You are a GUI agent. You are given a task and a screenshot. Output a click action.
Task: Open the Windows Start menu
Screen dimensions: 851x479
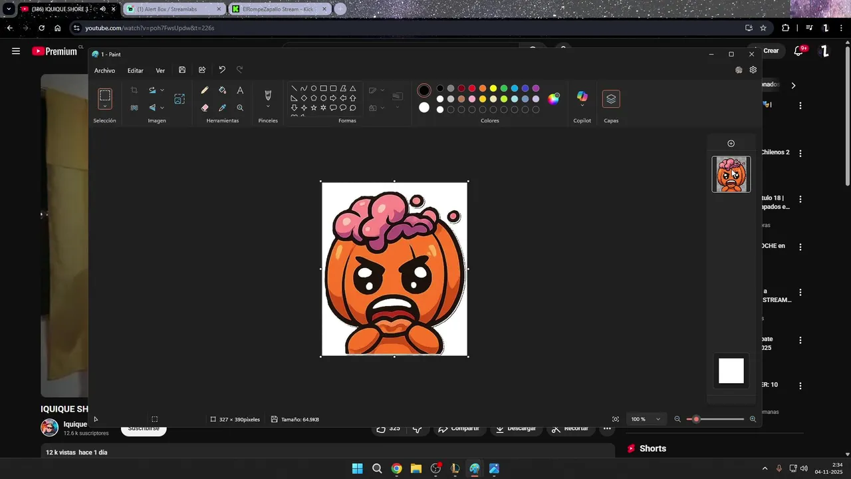point(357,468)
